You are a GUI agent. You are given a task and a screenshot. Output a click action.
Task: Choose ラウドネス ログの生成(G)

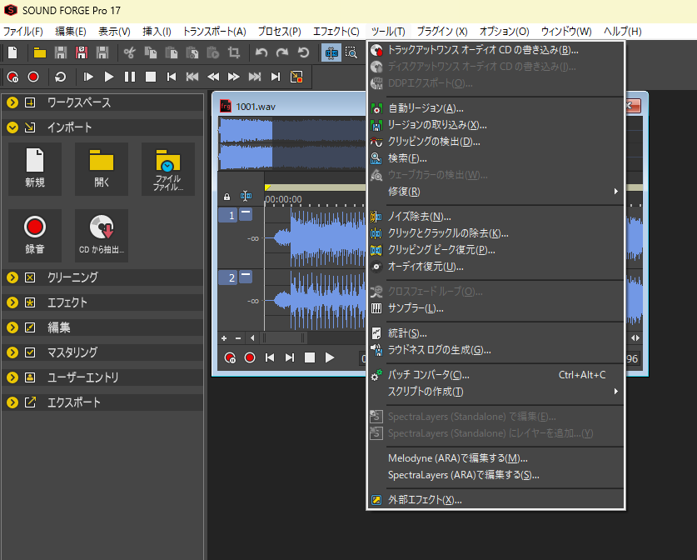[x=495, y=350]
